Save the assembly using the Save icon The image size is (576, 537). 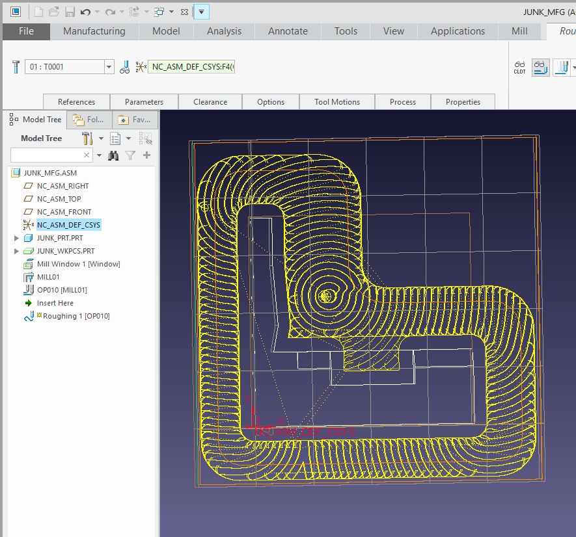tap(71, 11)
